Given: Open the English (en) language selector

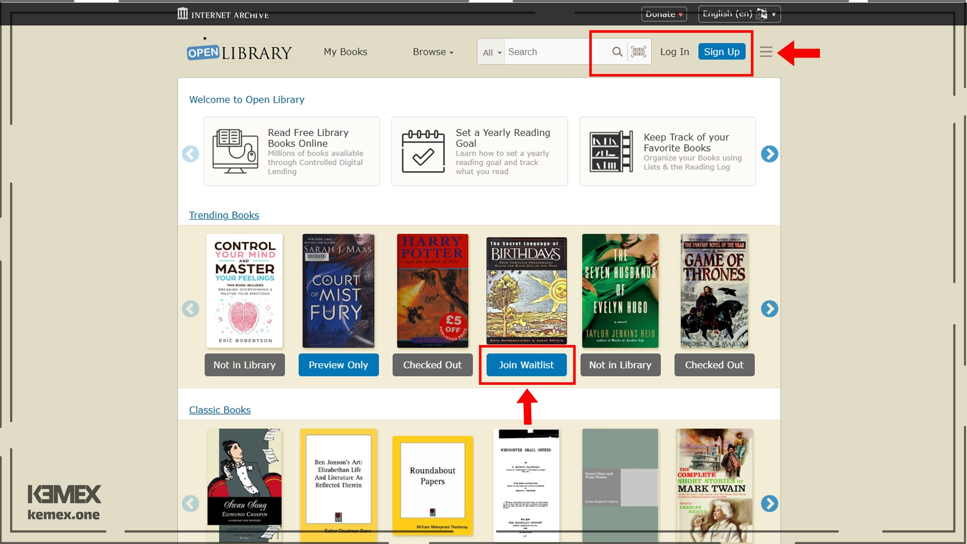Looking at the screenshot, I should [x=739, y=14].
